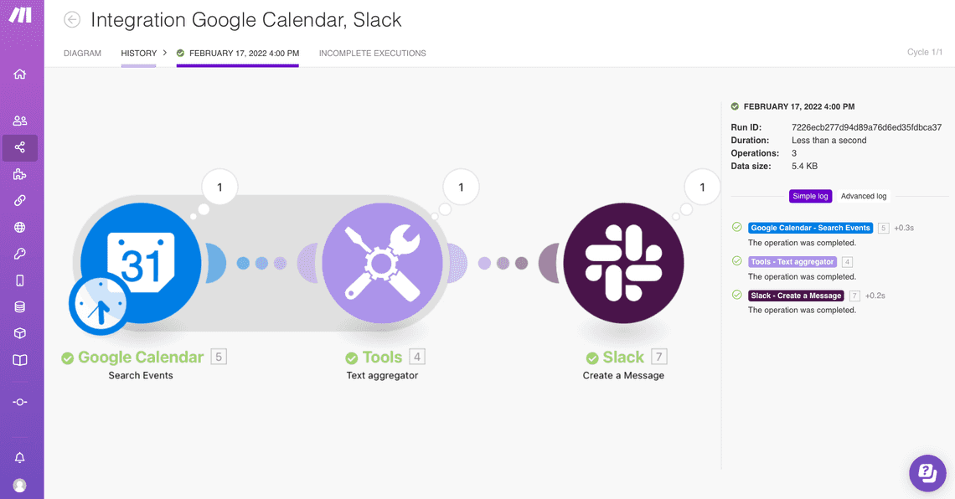The height and width of the screenshot is (499, 955).
Task: Click the Home icon in sidebar
Action: click(20, 75)
